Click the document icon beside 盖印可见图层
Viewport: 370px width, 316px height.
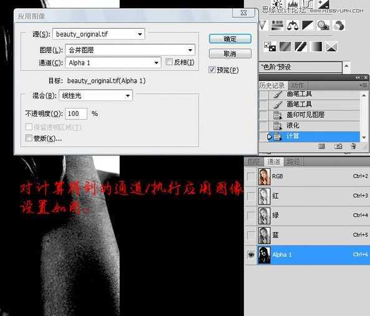coord(278,115)
